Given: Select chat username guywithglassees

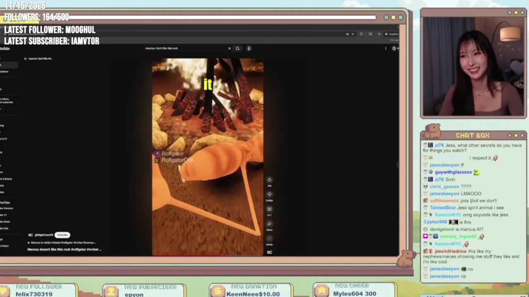Looking at the screenshot, I should tap(453, 172).
